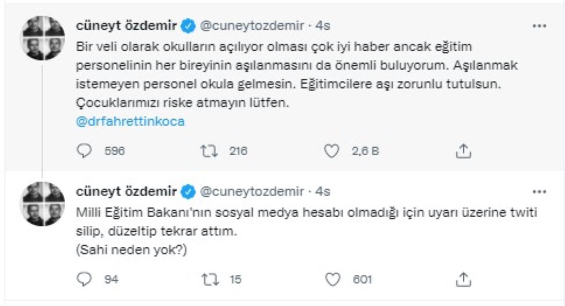Click the verified badge on first tweet

pyautogui.click(x=188, y=26)
